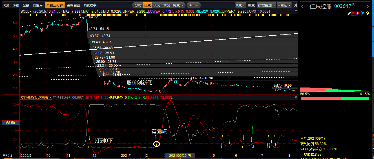The width and height of the screenshot is (374, 159).
Task: Zoom out chart with minus button
Action: pos(197,5)
